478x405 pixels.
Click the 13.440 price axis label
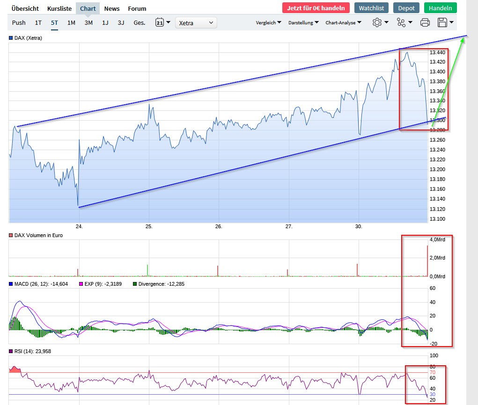(437, 52)
